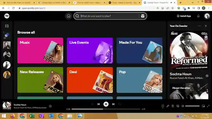
Task: Go to Spotify Home
Action: pos(69,16)
